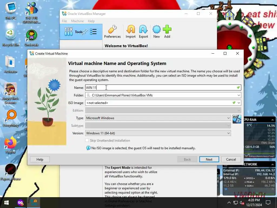The width and height of the screenshot is (277, 208).
Task: Open the Windows Start menu
Action: point(6,203)
